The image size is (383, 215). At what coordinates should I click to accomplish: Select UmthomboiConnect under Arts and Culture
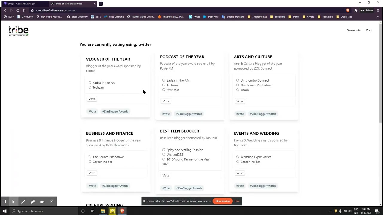(x=238, y=80)
